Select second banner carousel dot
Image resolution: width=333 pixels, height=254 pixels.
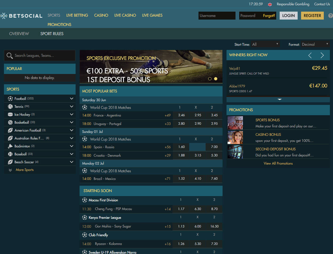click(216, 79)
